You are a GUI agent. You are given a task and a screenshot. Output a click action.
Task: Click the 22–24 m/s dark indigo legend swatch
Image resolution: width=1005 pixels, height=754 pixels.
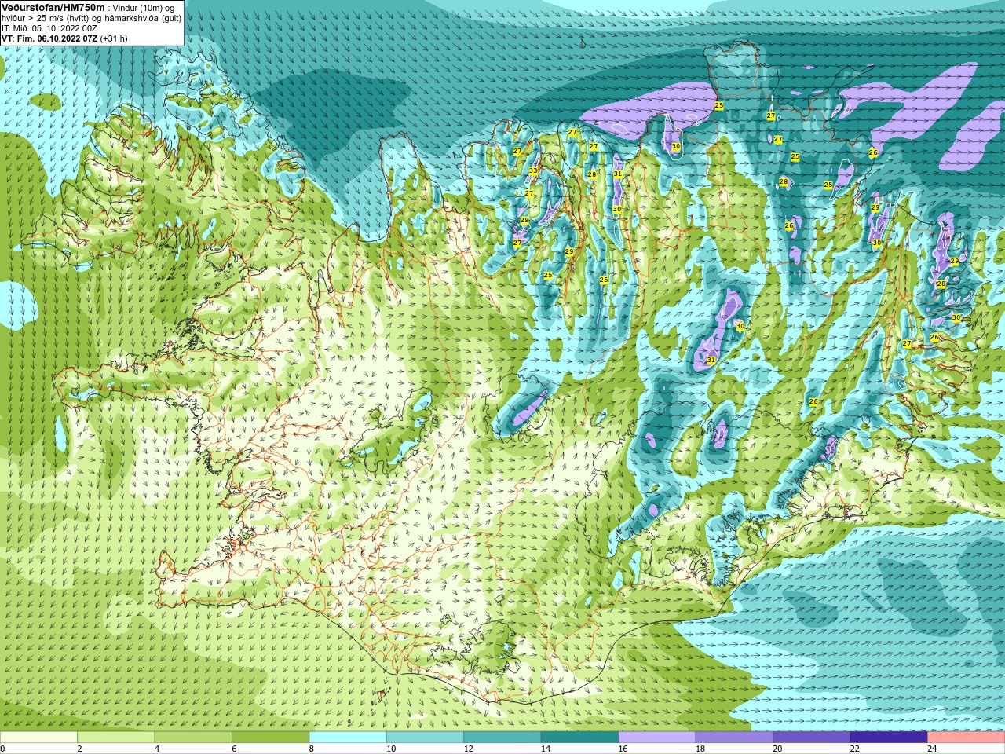coord(889,738)
